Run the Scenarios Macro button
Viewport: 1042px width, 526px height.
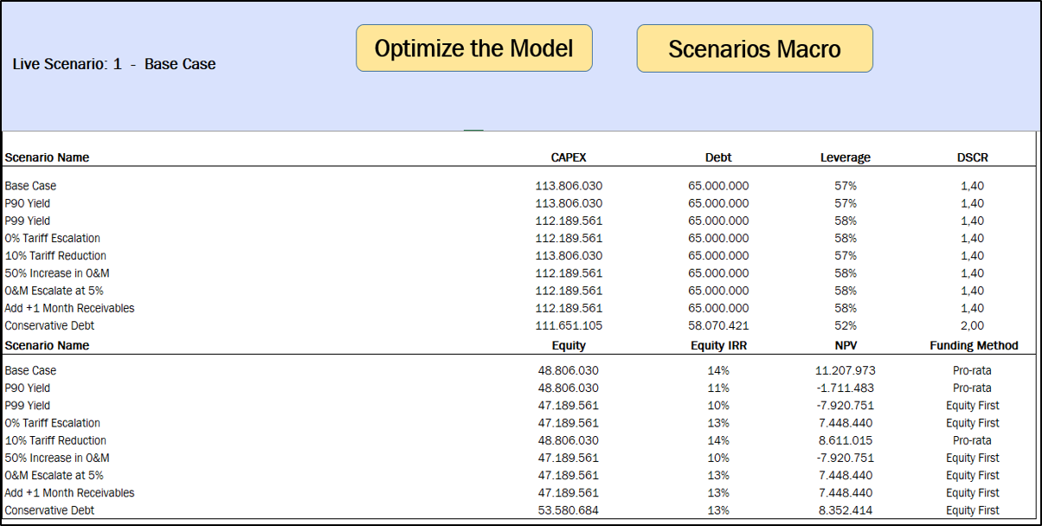755,48
